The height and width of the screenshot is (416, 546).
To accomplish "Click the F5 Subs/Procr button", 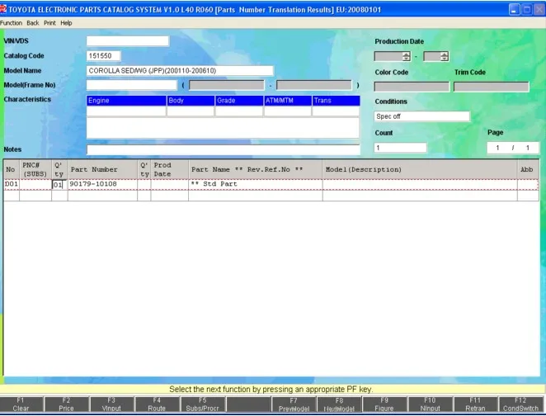I will (x=202, y=404).
